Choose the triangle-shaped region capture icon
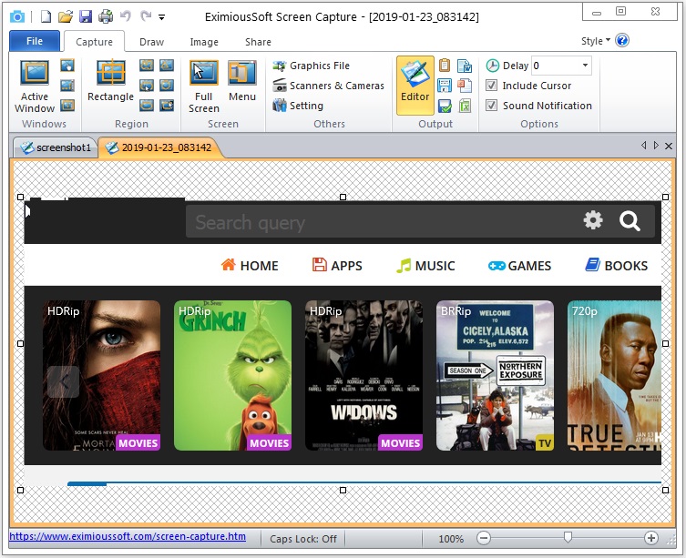The image size is (686, 558). (x=167, y=66)
